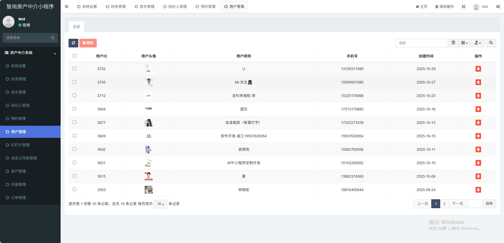Click the sidebar menu search icon

(x=53, y=38)
